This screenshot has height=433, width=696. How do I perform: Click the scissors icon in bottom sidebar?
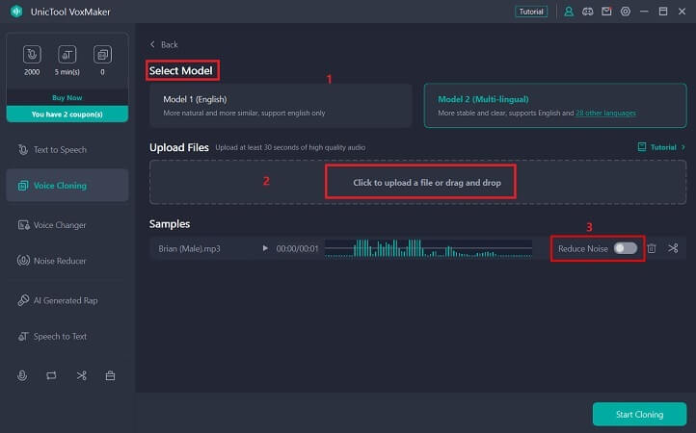click(81, 375)
